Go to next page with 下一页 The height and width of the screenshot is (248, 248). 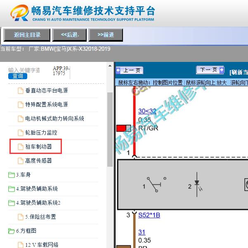210,70
